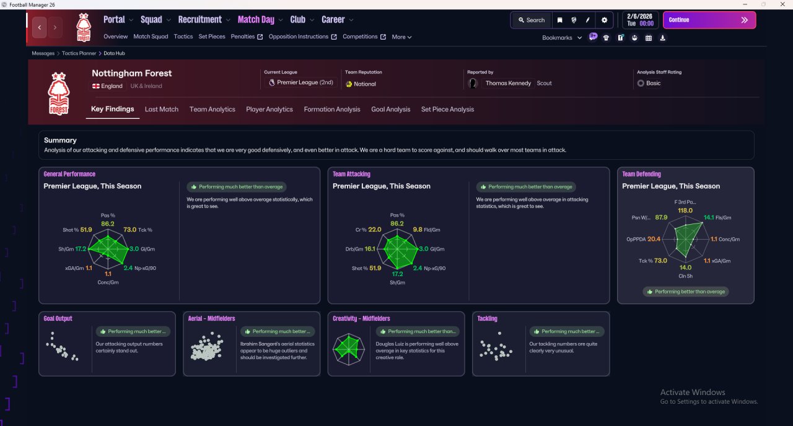Click the pencil edit icon
The image size is (793, 426).
[x=587, y=20]
